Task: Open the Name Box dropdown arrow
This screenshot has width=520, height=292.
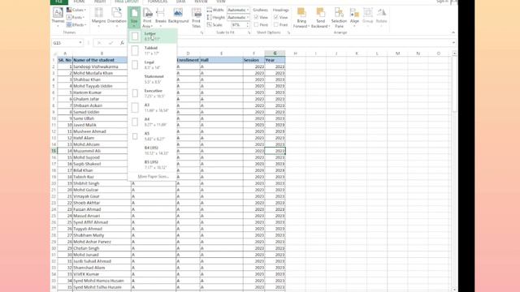Action: [x=80, y=43]
